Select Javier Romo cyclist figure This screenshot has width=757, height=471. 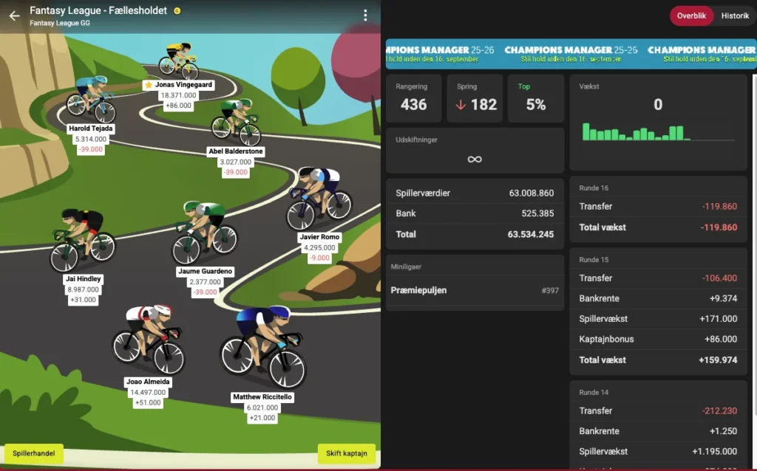pos(319,199)
